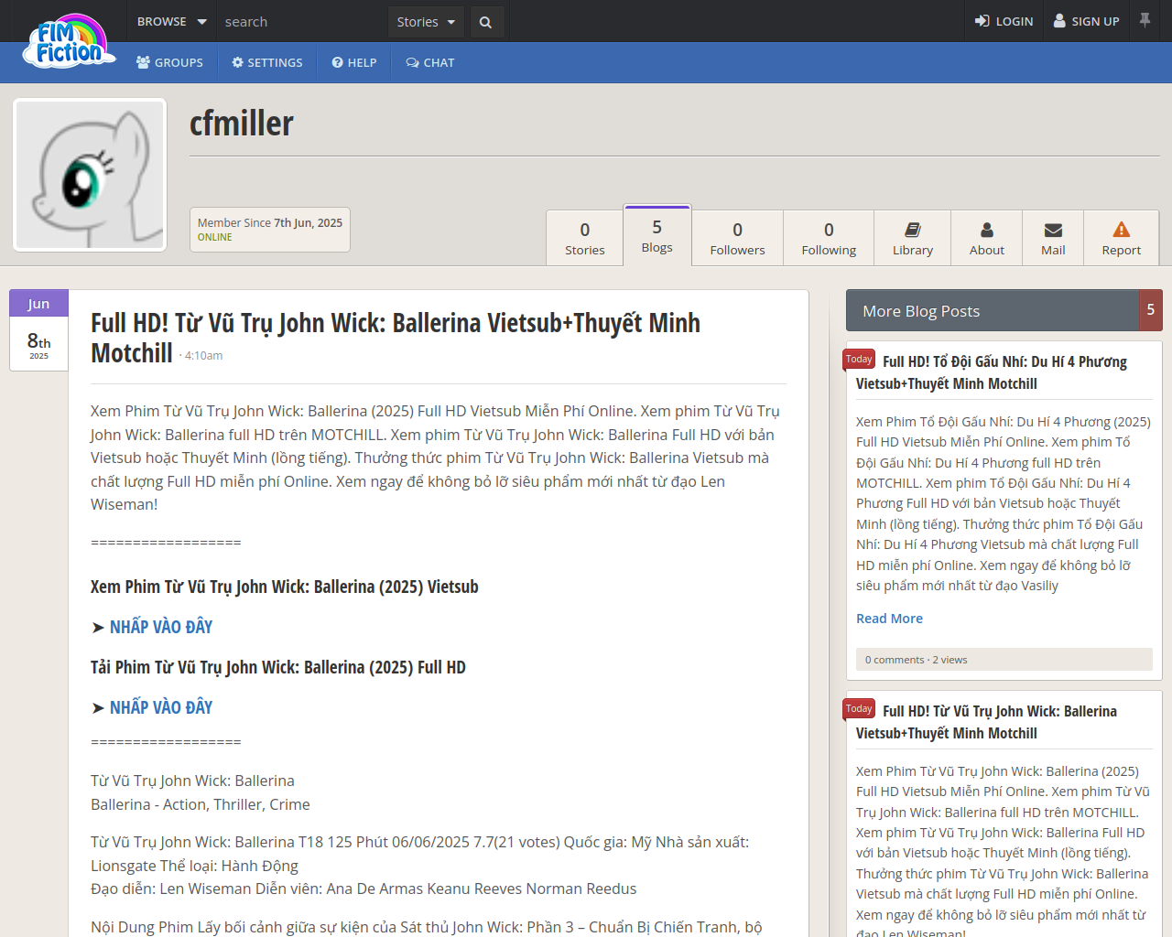Open the Chat menu item

point(430,62)
